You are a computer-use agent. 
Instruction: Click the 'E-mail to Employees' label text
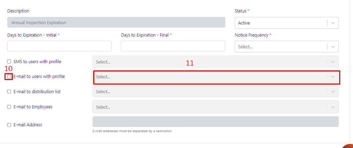33,107
